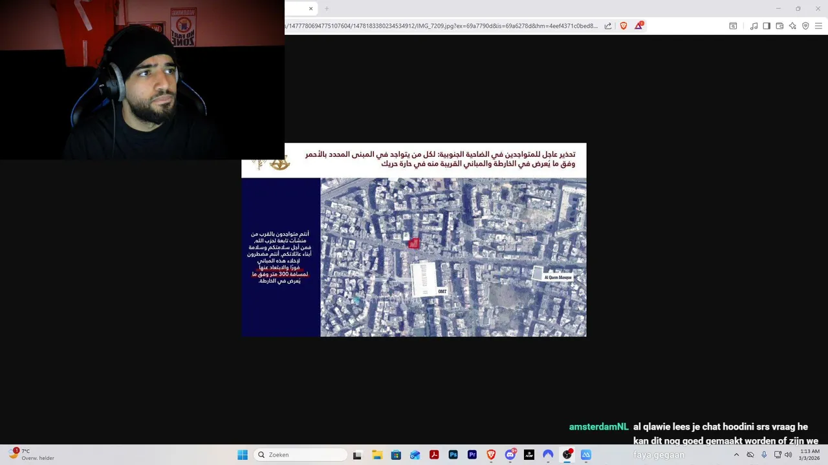Image resolution: width=828 pixels, height=465 pixels.
Task: Launch Photoshop from the taskbar
Action: pos(453,455)
